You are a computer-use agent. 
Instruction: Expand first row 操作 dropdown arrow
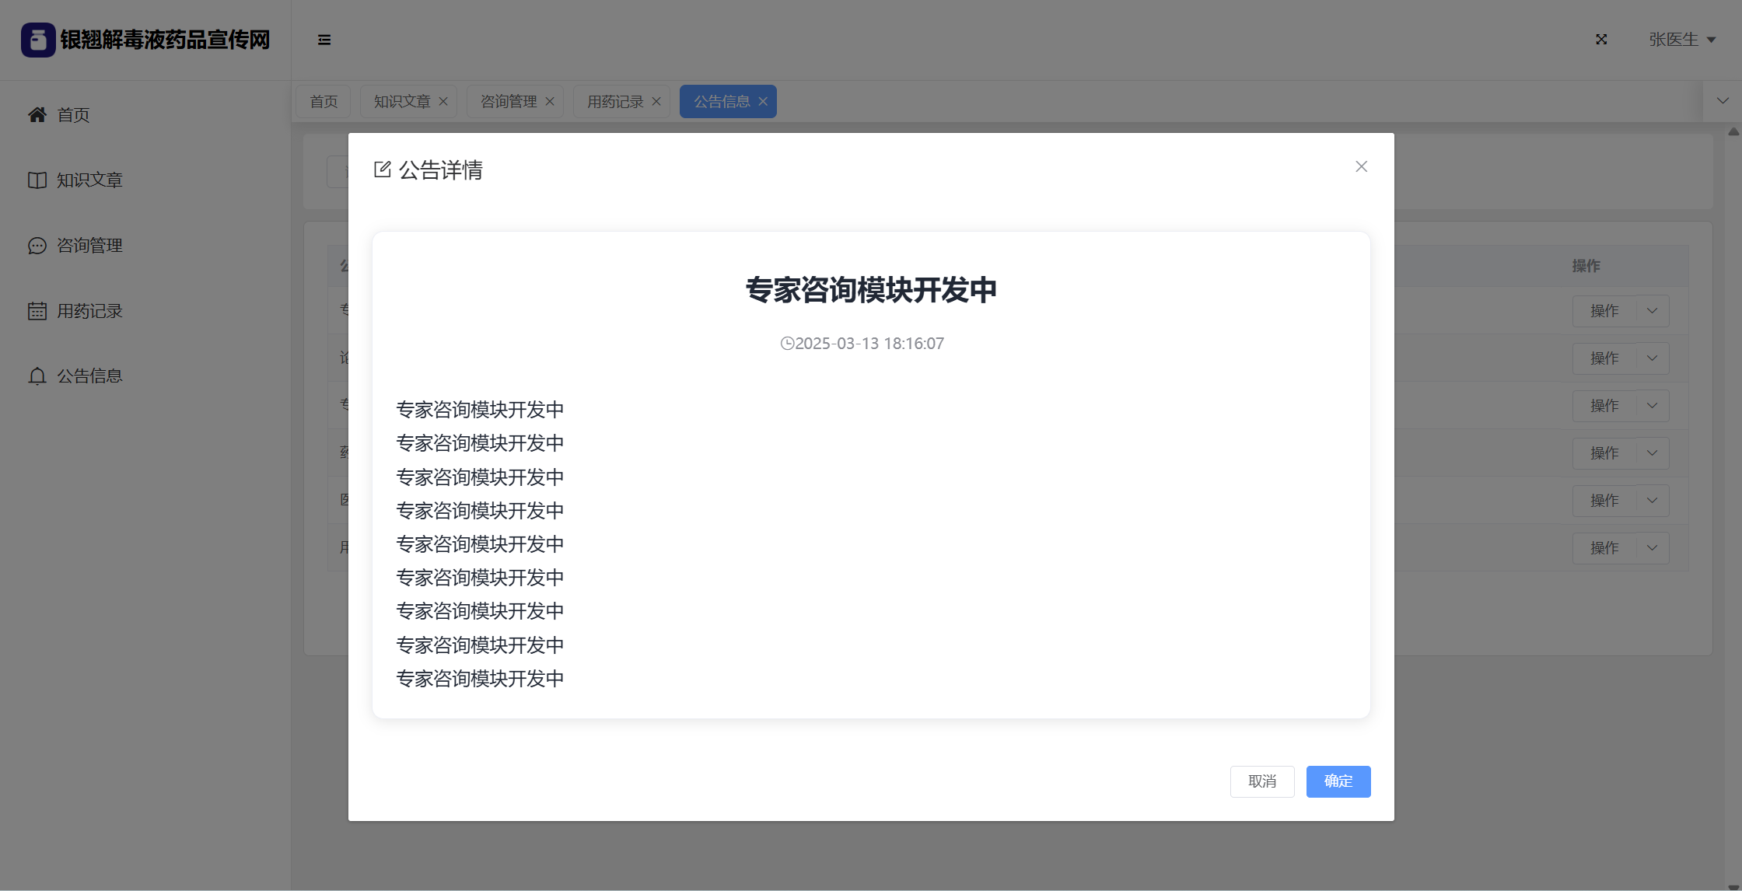click(1653, 311)
